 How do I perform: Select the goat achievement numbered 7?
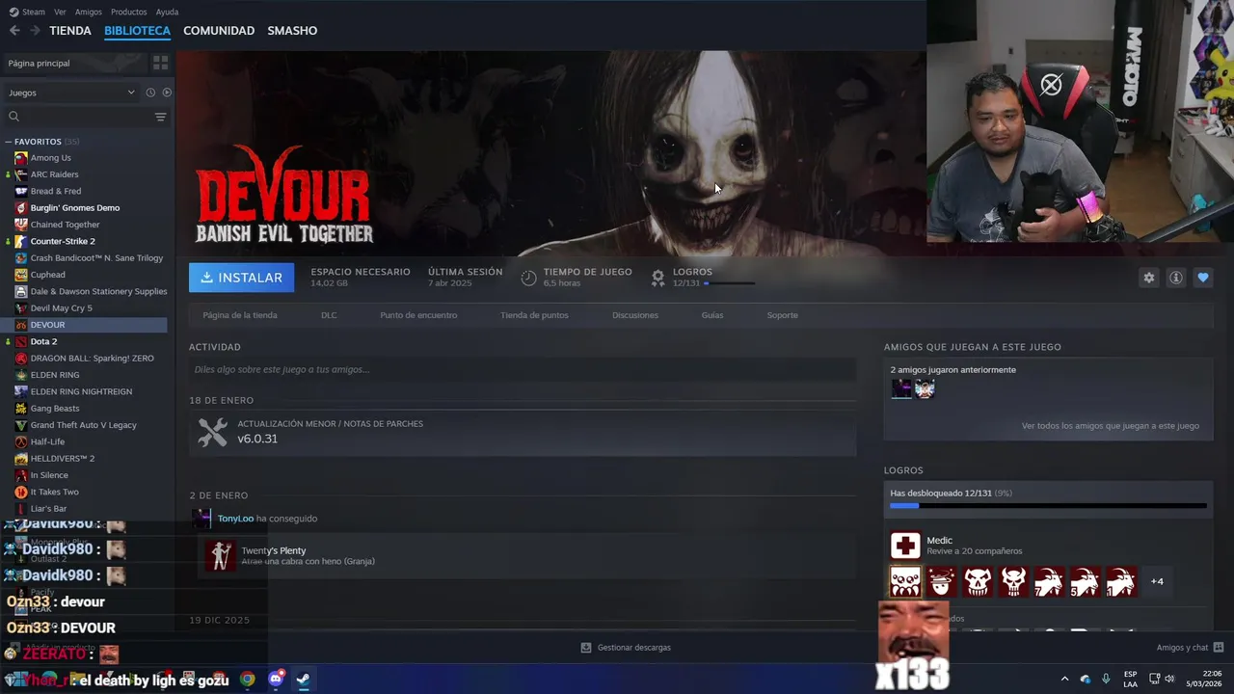(1049, 581)
